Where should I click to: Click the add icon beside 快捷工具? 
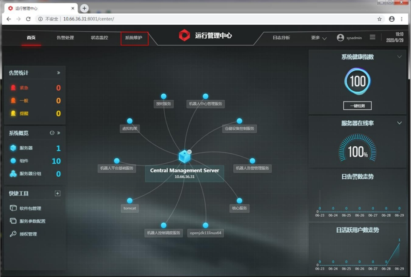(57, 193)
